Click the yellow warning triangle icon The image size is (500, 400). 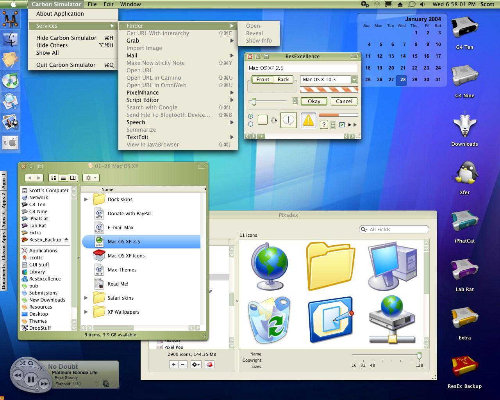pos(308,120)
